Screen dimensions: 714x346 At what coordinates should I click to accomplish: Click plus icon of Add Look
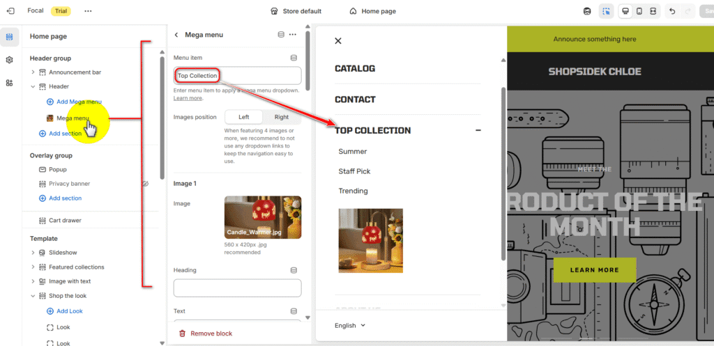click(x=50, y=311)
